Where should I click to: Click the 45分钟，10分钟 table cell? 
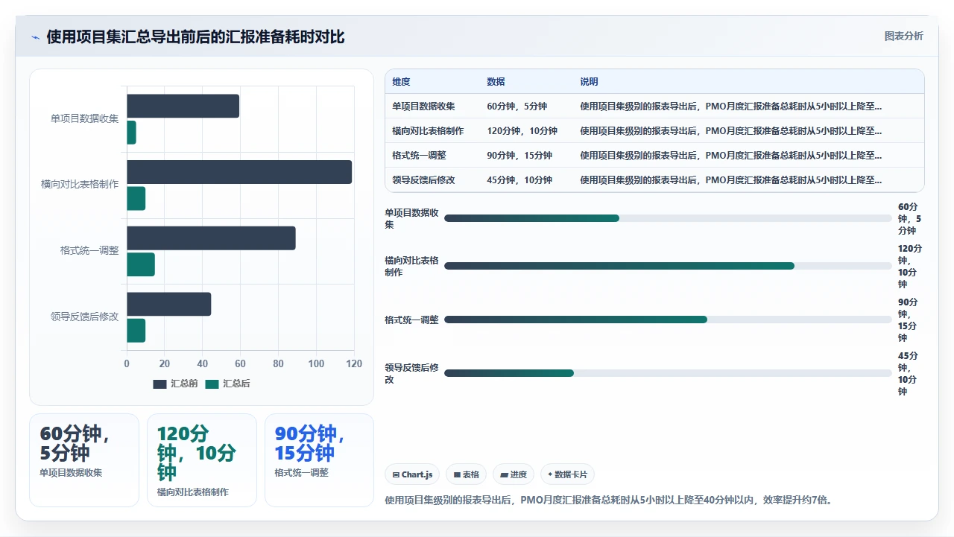point(519,180)
